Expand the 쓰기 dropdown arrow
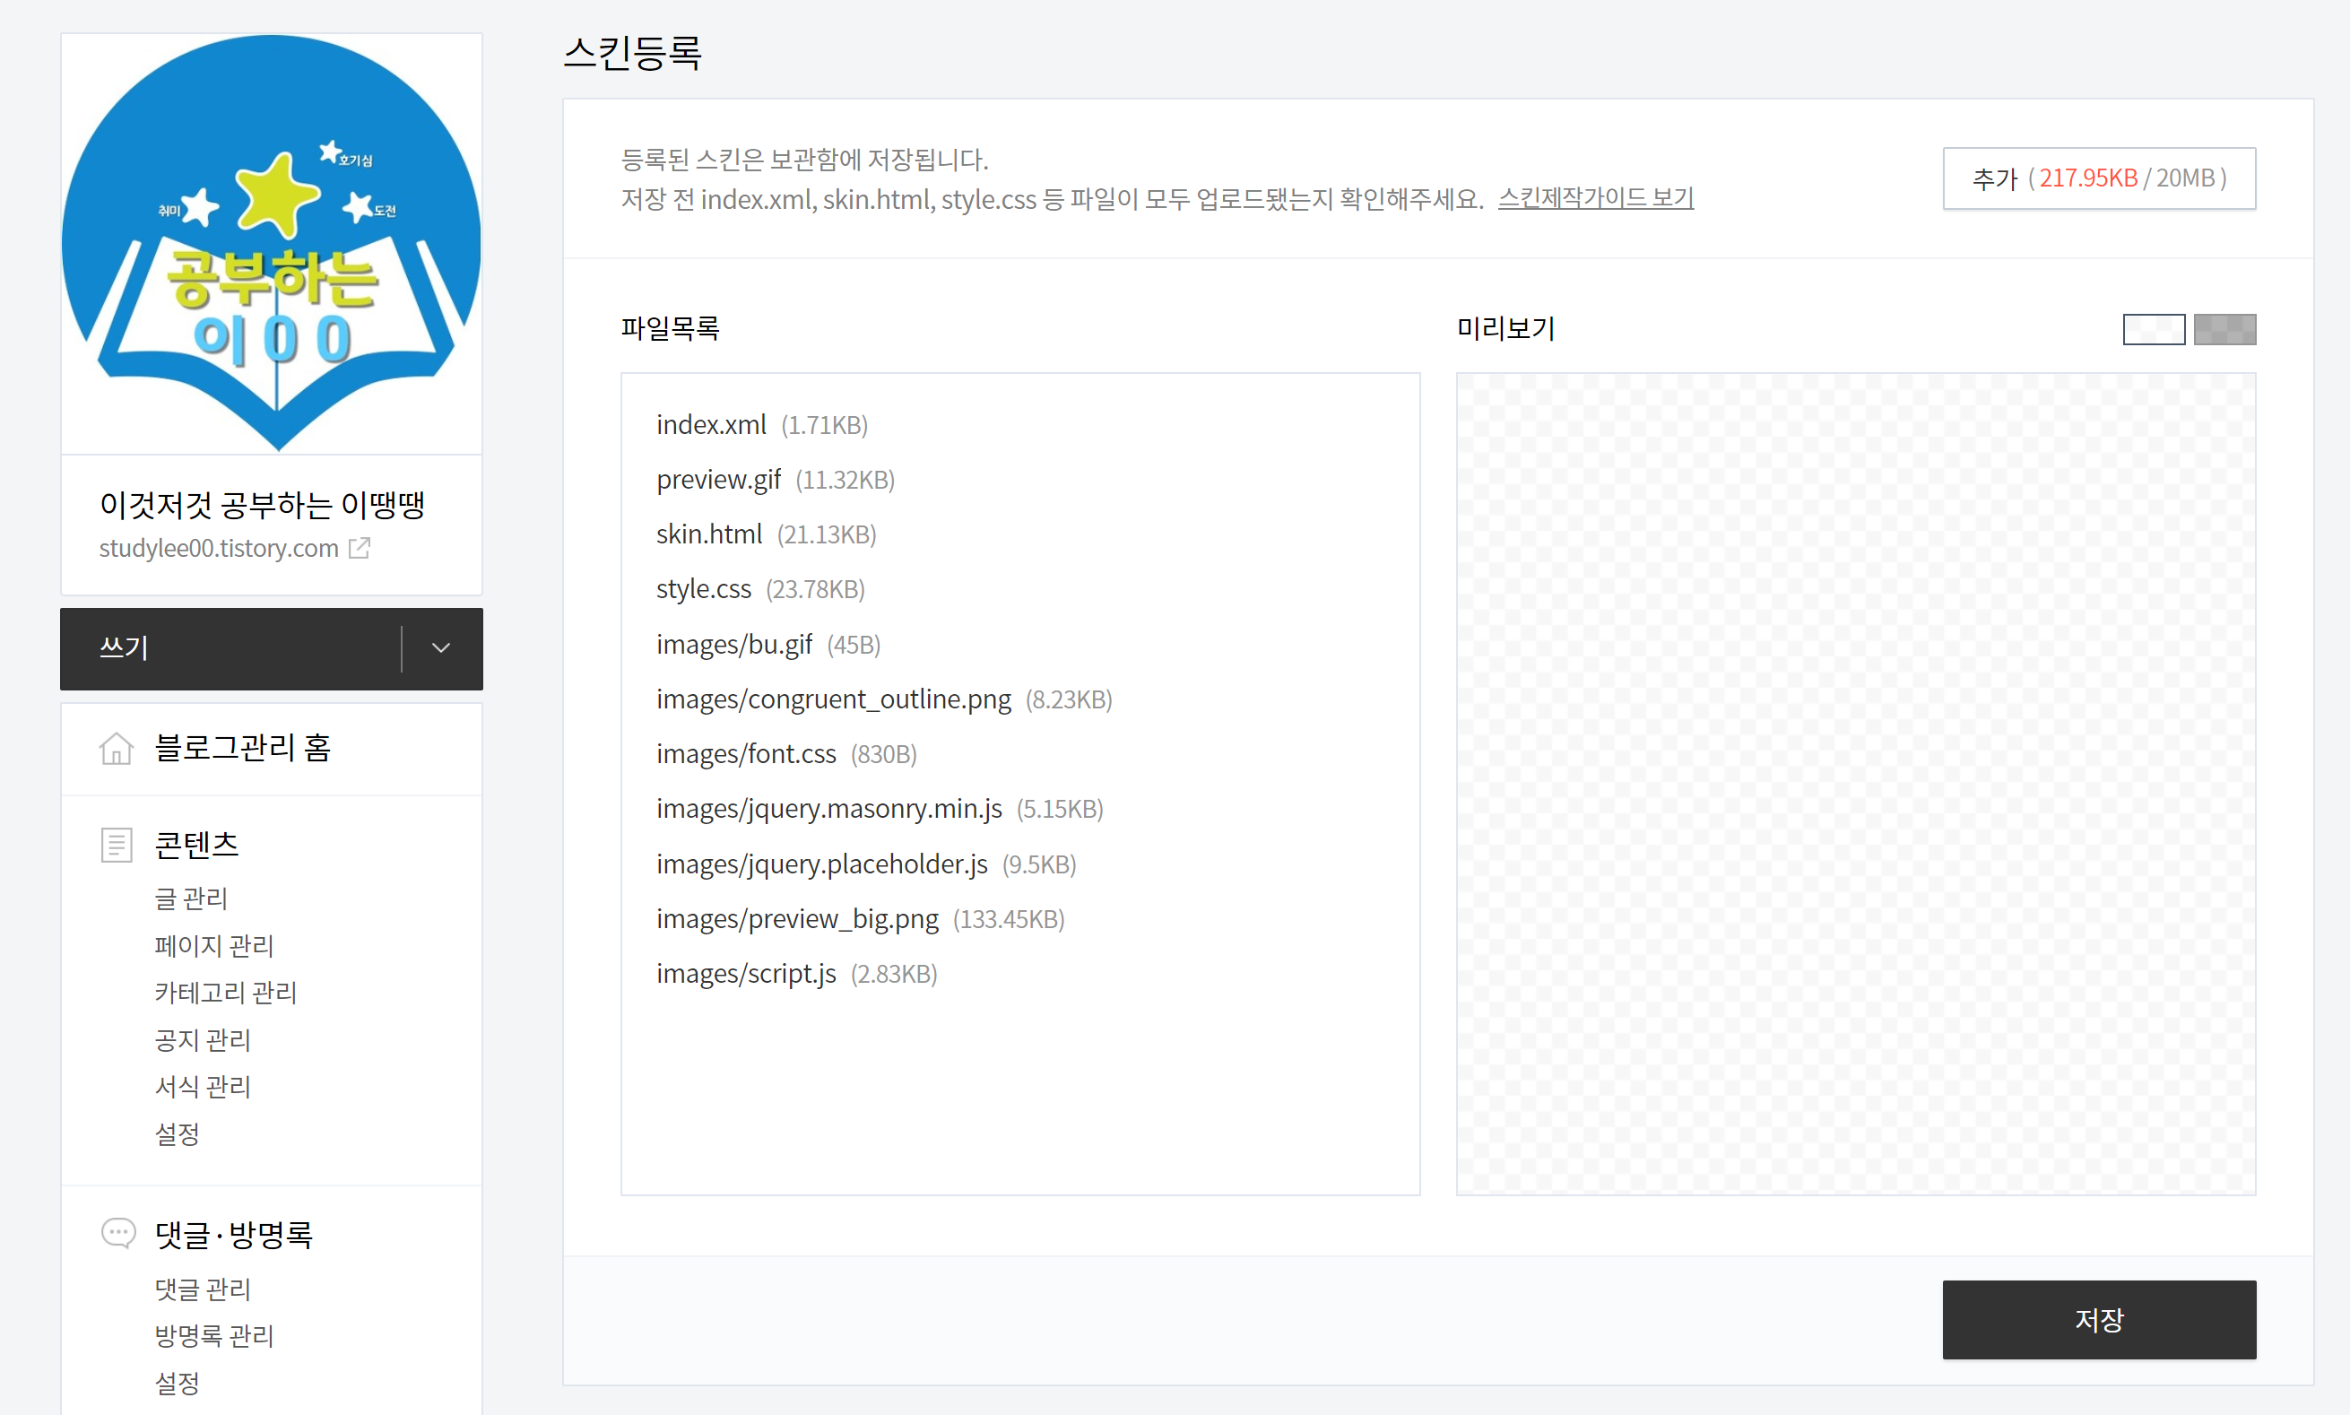2350x1415 pixels. [x=440, y=648]
